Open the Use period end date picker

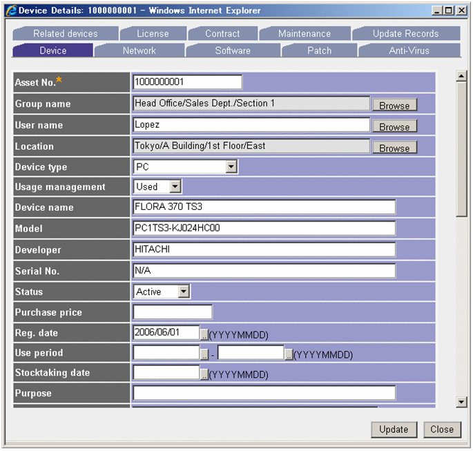point(289,354)
